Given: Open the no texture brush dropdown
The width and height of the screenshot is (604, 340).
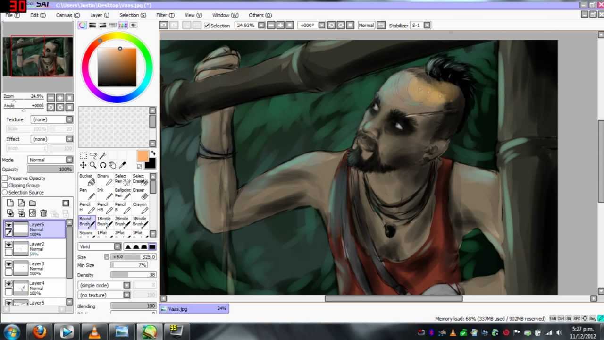Looking at the screenshot, I should [104, 295].
